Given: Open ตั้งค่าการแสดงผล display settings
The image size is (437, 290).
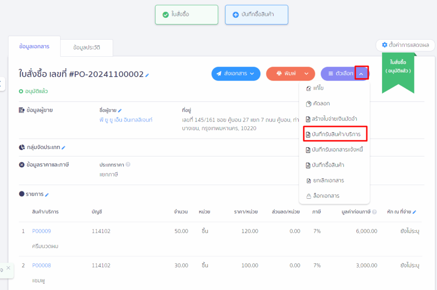Looking at the screenshot, I should click(405, 45).
